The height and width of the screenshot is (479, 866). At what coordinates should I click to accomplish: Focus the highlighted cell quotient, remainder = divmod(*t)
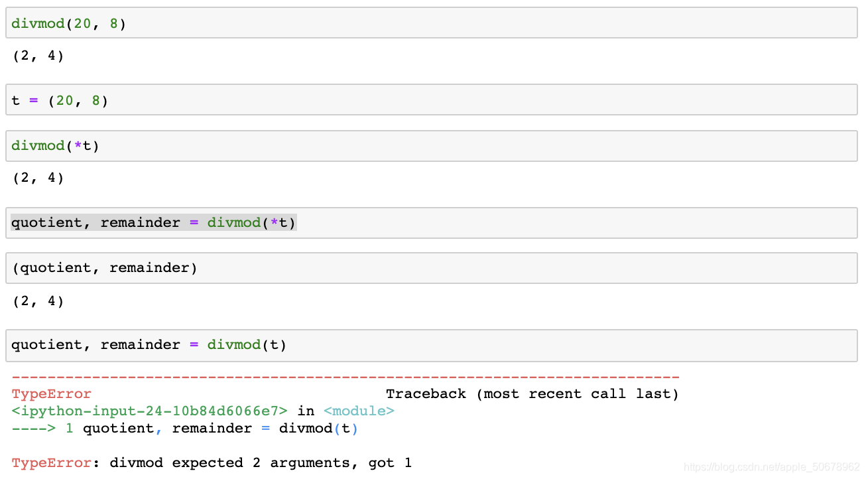coord(432,223)
